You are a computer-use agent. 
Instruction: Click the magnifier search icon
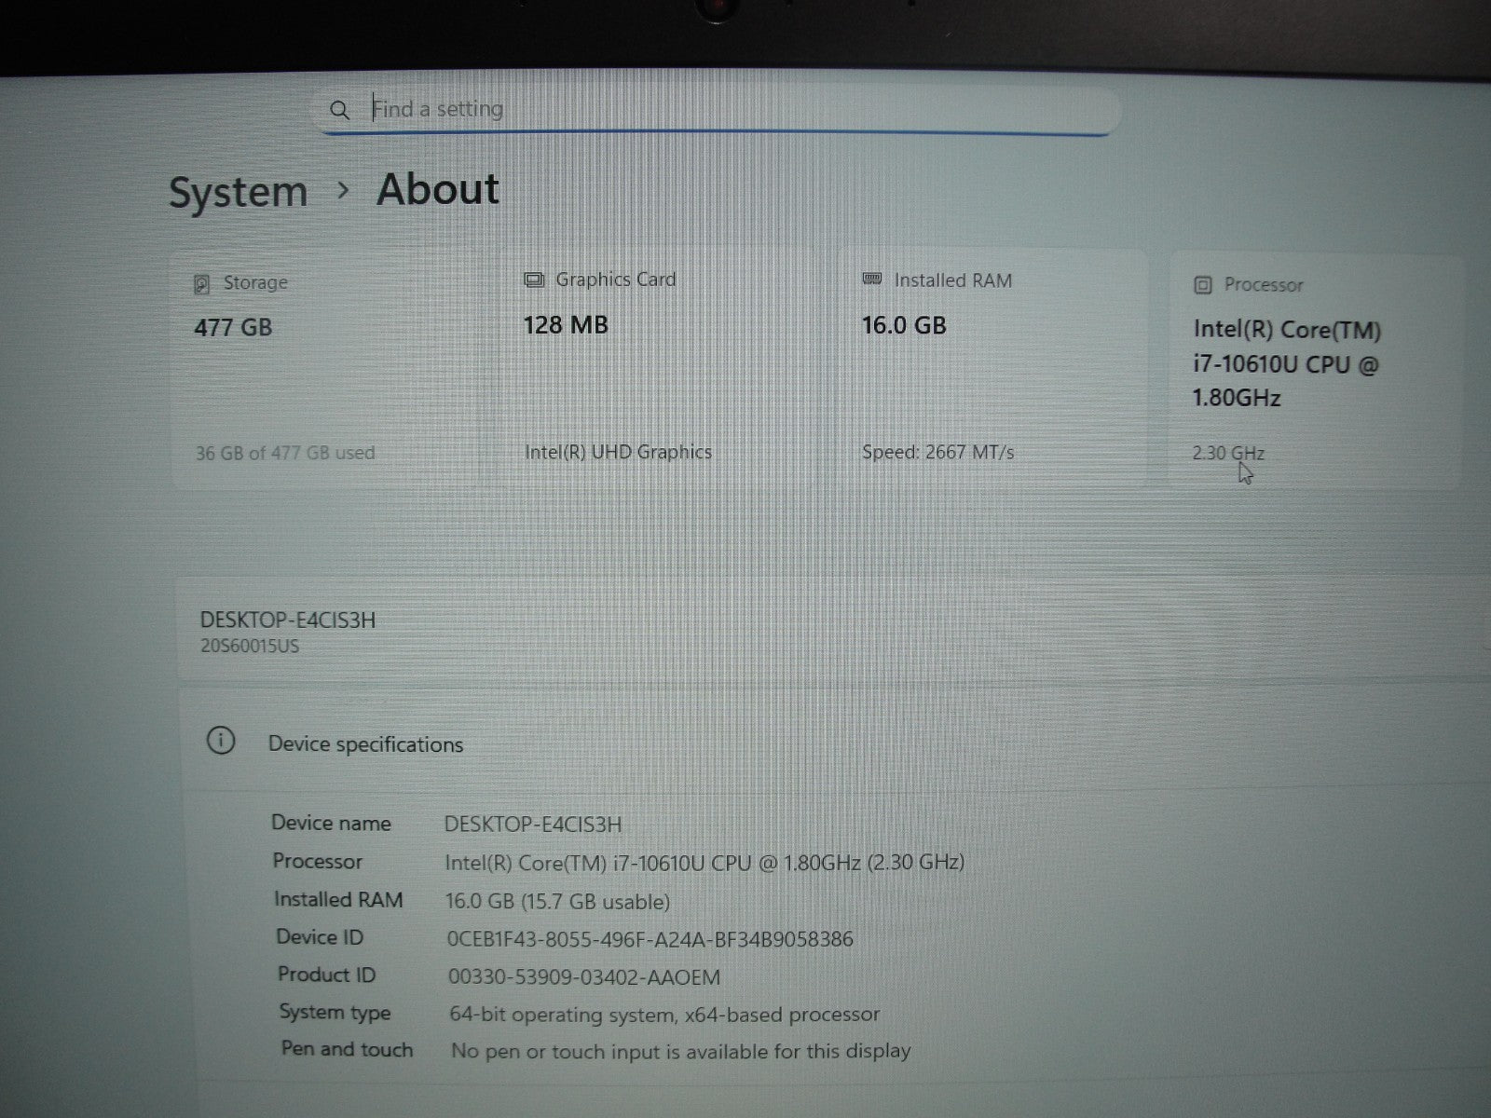point(339,110)
